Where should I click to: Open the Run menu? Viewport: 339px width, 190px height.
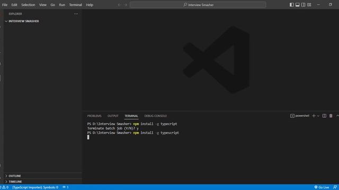pyautogui.click(x=62, y=5)
